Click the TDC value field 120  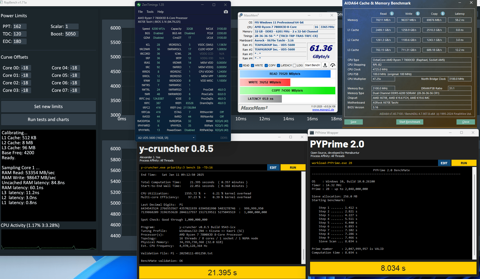coord(19,34)
